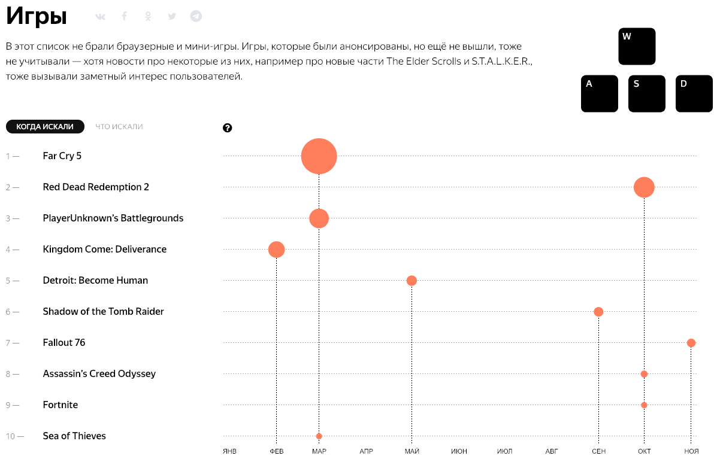The height and width of the screenshot is (462, 720).
Task: Open the question mark help icon
Action: [x=227, y=127]
